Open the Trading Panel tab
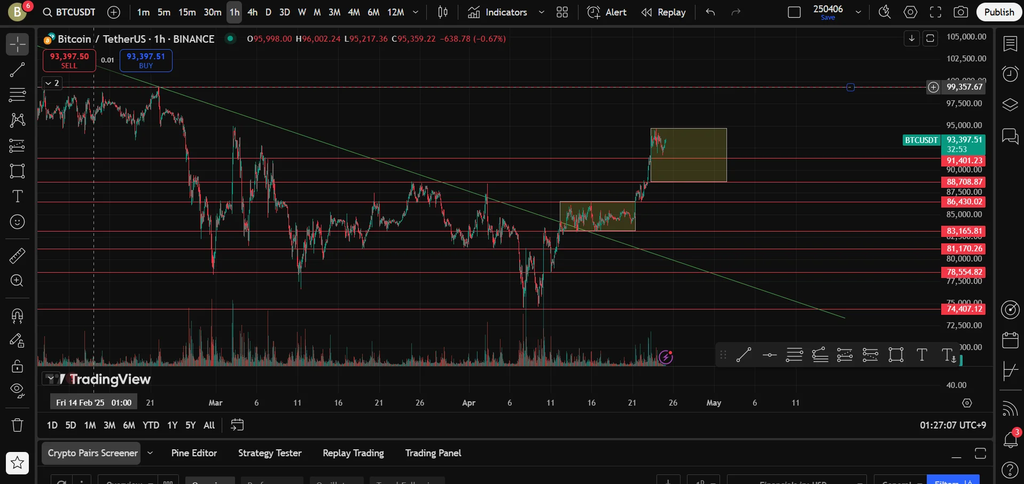 click(x=433, y=453)
